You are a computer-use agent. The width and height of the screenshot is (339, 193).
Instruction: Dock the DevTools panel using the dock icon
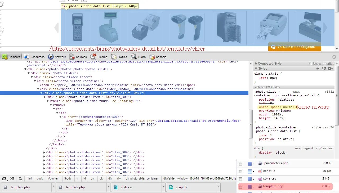(x=4, y=179)
